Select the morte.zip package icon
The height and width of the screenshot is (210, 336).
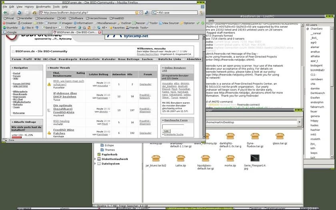(230, 158)
